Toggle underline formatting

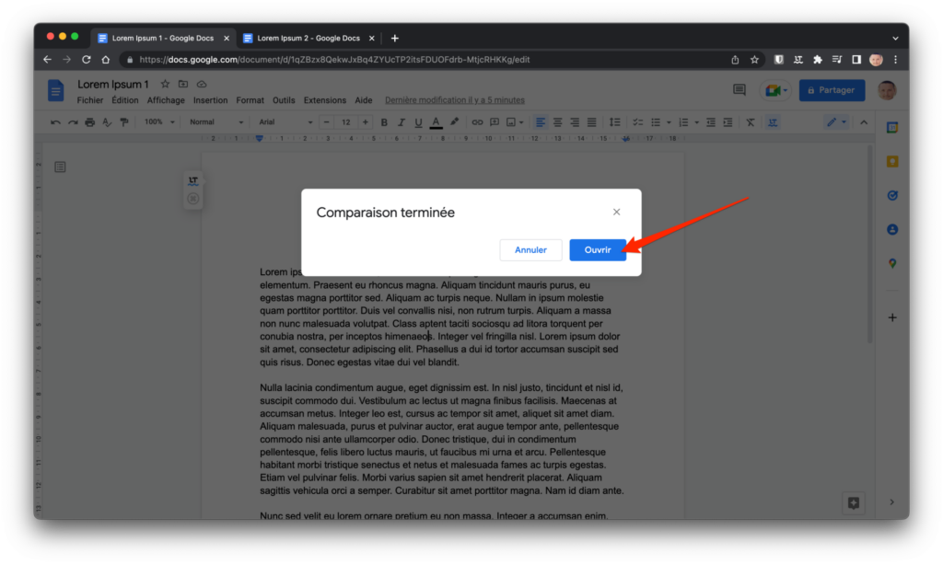419,122
